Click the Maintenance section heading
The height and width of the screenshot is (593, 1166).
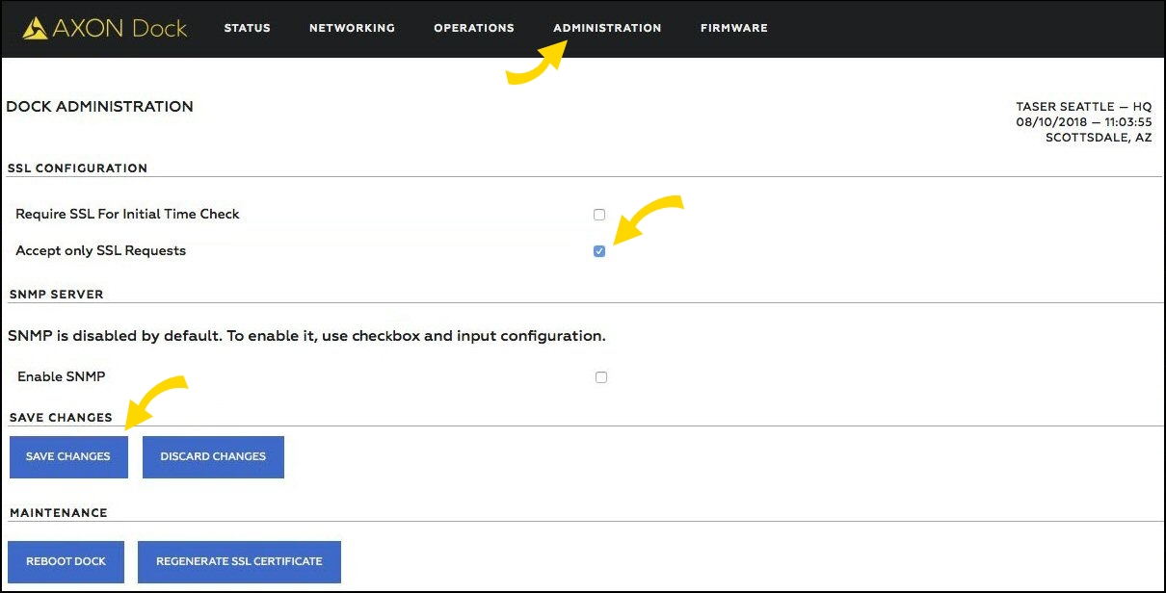(x=58, y=513)
